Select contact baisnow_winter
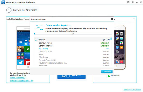Viewport: 143px width, 92px height. (45, 43)
